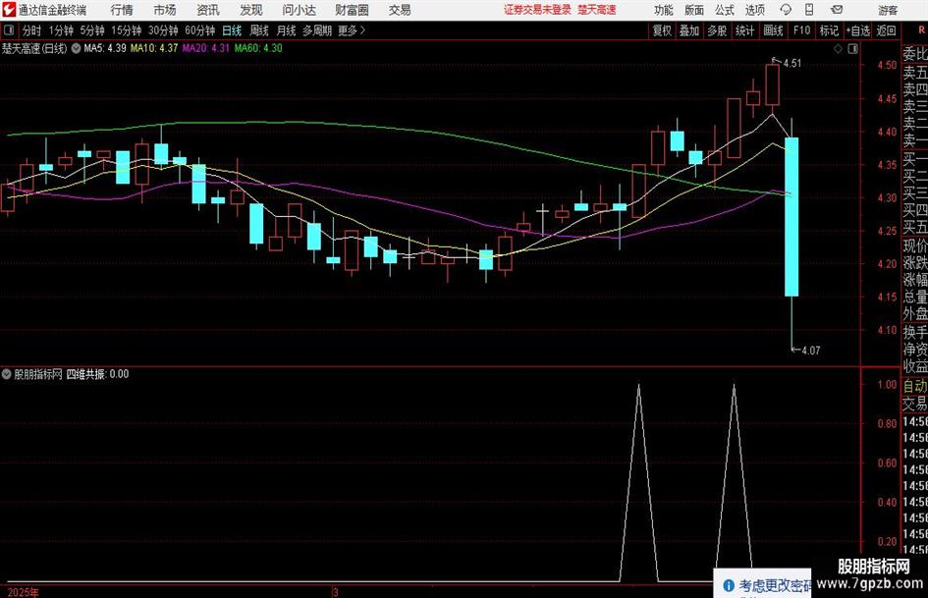Click the 叠加 overlay button
Screen dimensions: 928x598
(689, 30)
